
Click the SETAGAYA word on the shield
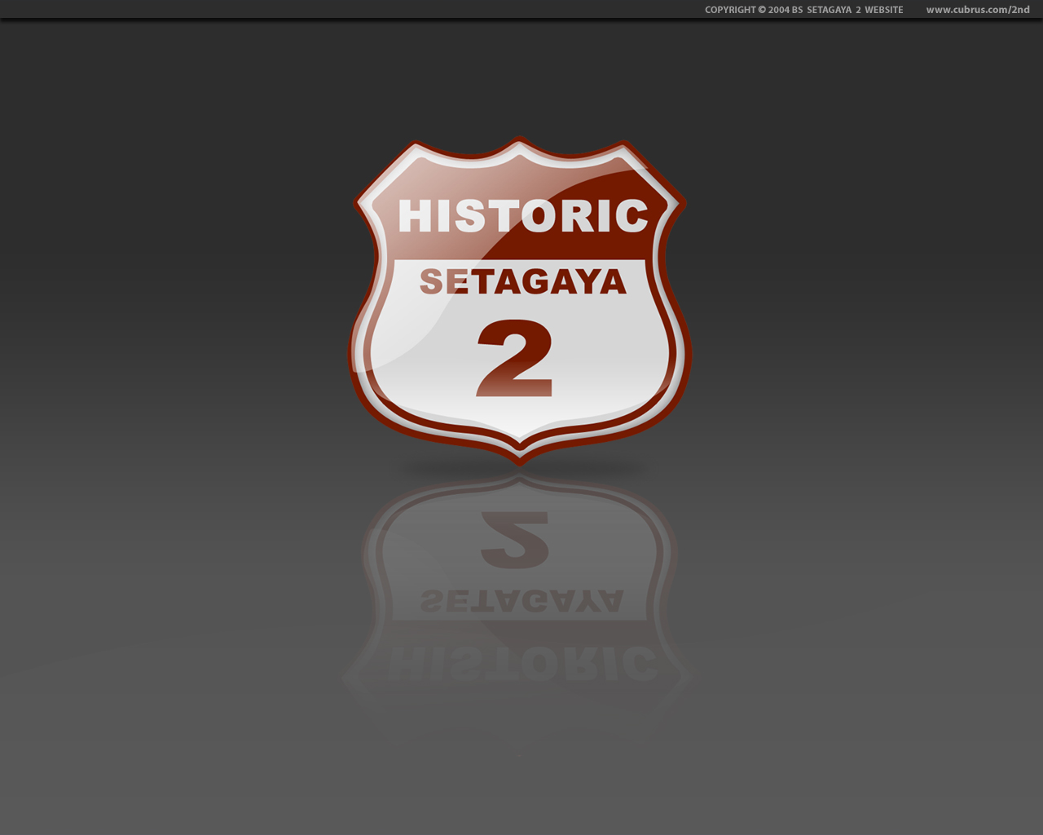click(523, 281)
